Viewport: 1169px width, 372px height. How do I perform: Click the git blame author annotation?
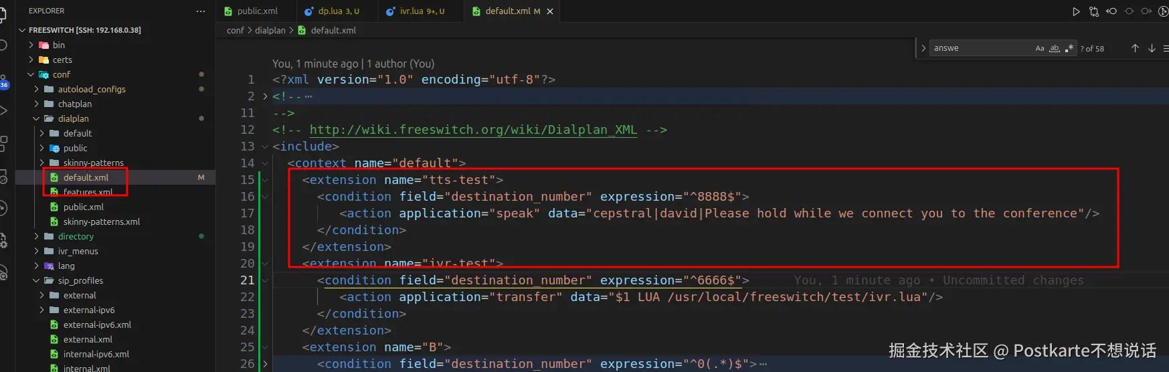pyautogui.click(x=353, y=64)
